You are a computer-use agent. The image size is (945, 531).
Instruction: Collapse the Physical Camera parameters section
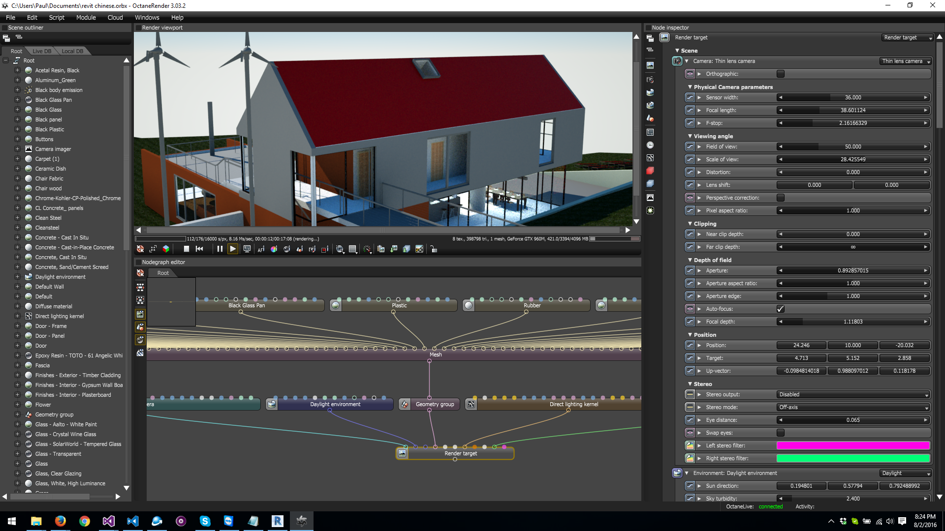coord(690,87)
